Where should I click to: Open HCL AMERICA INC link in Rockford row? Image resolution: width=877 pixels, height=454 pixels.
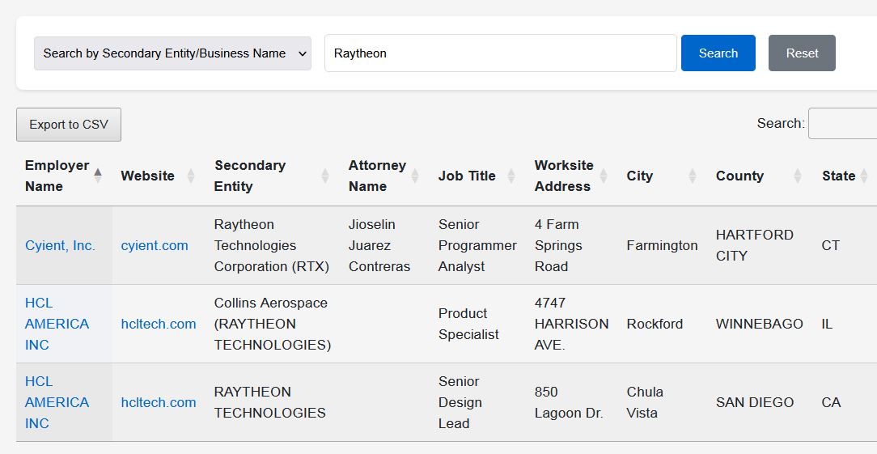tap(57, 324)
